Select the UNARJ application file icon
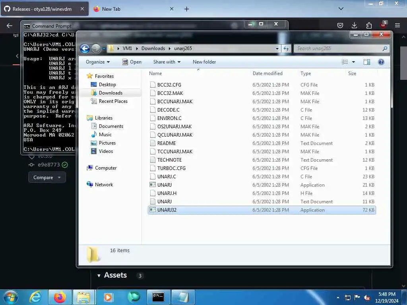The image size is (407, 305). coord(153,185)
